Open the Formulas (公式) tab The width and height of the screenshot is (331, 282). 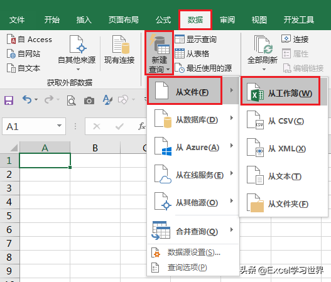(x=163, y=20)
